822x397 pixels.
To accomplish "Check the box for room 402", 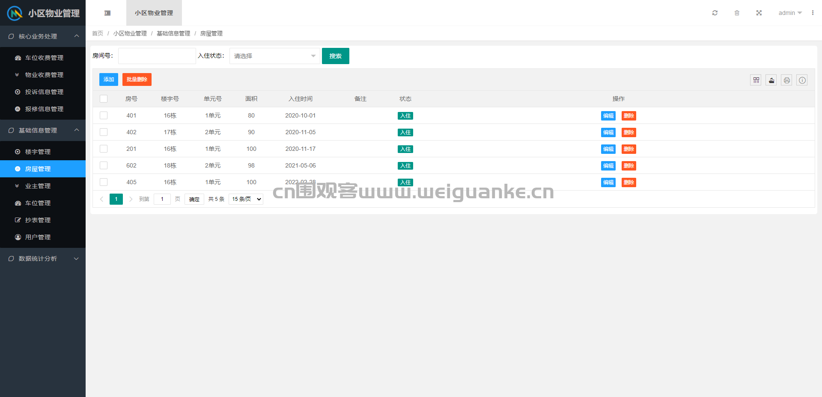I will click(104, 132).
